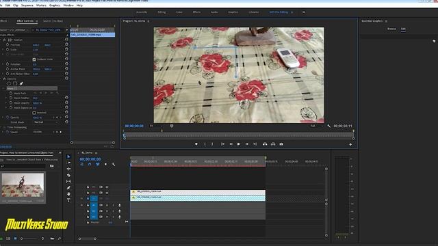Toggle the mask Inverted checkbox
Screen dimensions: 438x246
[34, 113]
